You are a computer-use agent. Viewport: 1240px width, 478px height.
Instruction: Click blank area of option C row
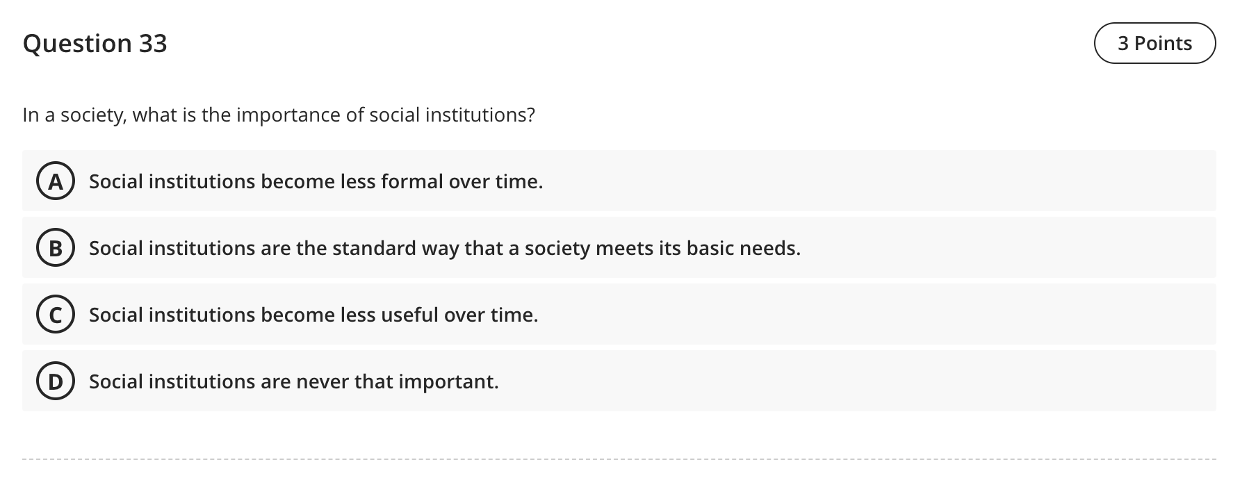pyautogui.click(x=876, y=315)
